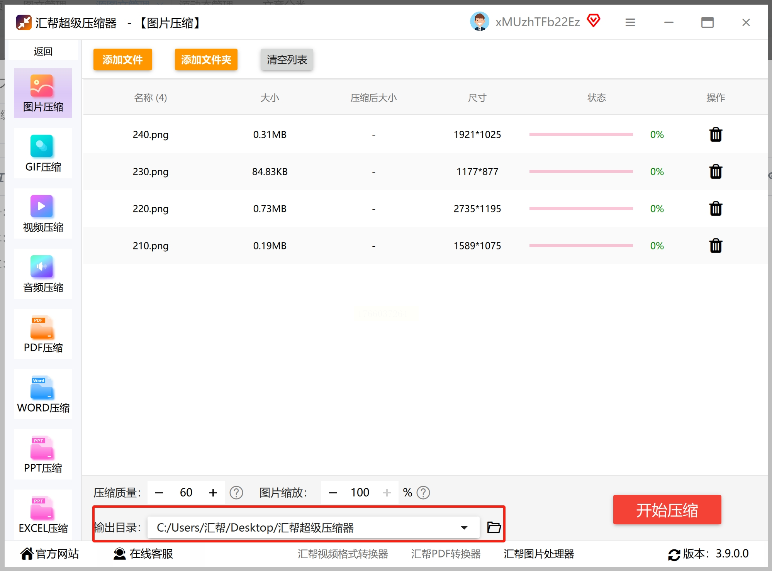772x571 pixels.
Task: Open 官方网站 link at bottom
Action: [x=49, y=554]
